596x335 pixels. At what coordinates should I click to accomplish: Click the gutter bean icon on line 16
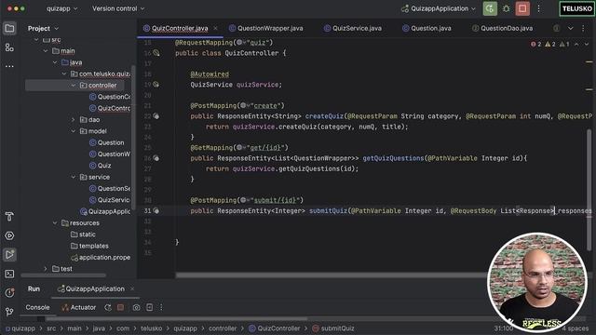(x=156, y=53)
